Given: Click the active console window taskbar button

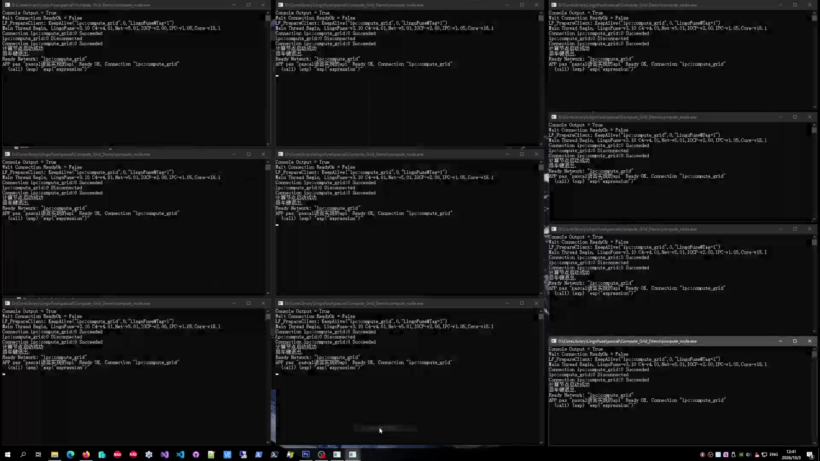Looking at the screenshot, I should [353, 455].
